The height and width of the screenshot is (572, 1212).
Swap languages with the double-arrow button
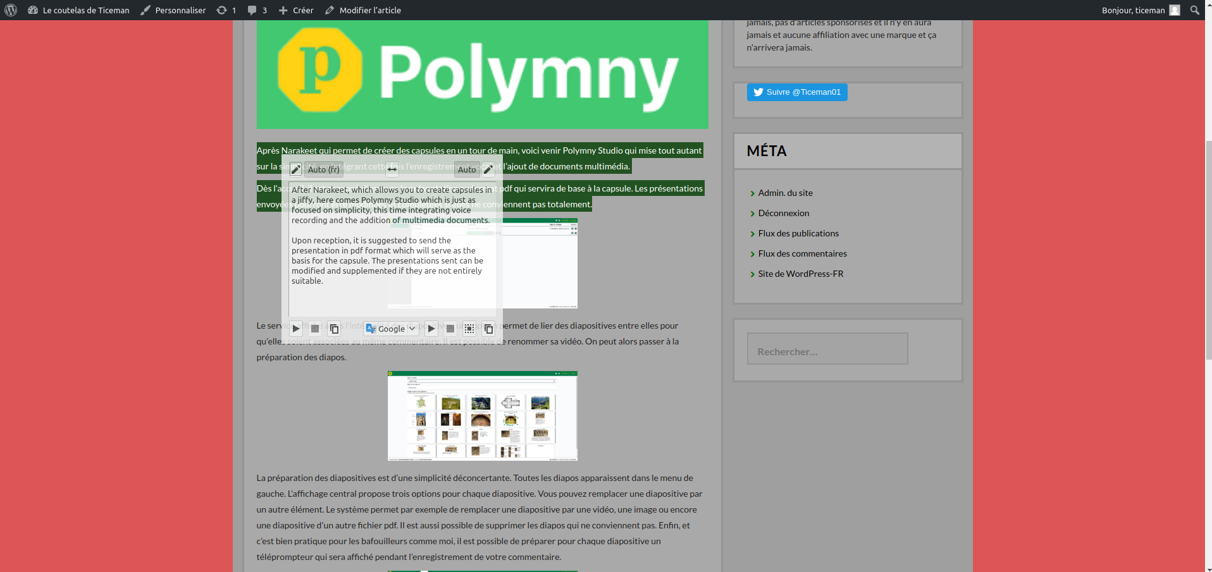pos(392,169)
